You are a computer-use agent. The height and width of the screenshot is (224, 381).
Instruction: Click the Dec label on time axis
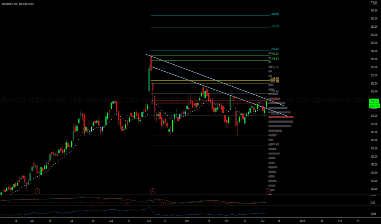262,221
